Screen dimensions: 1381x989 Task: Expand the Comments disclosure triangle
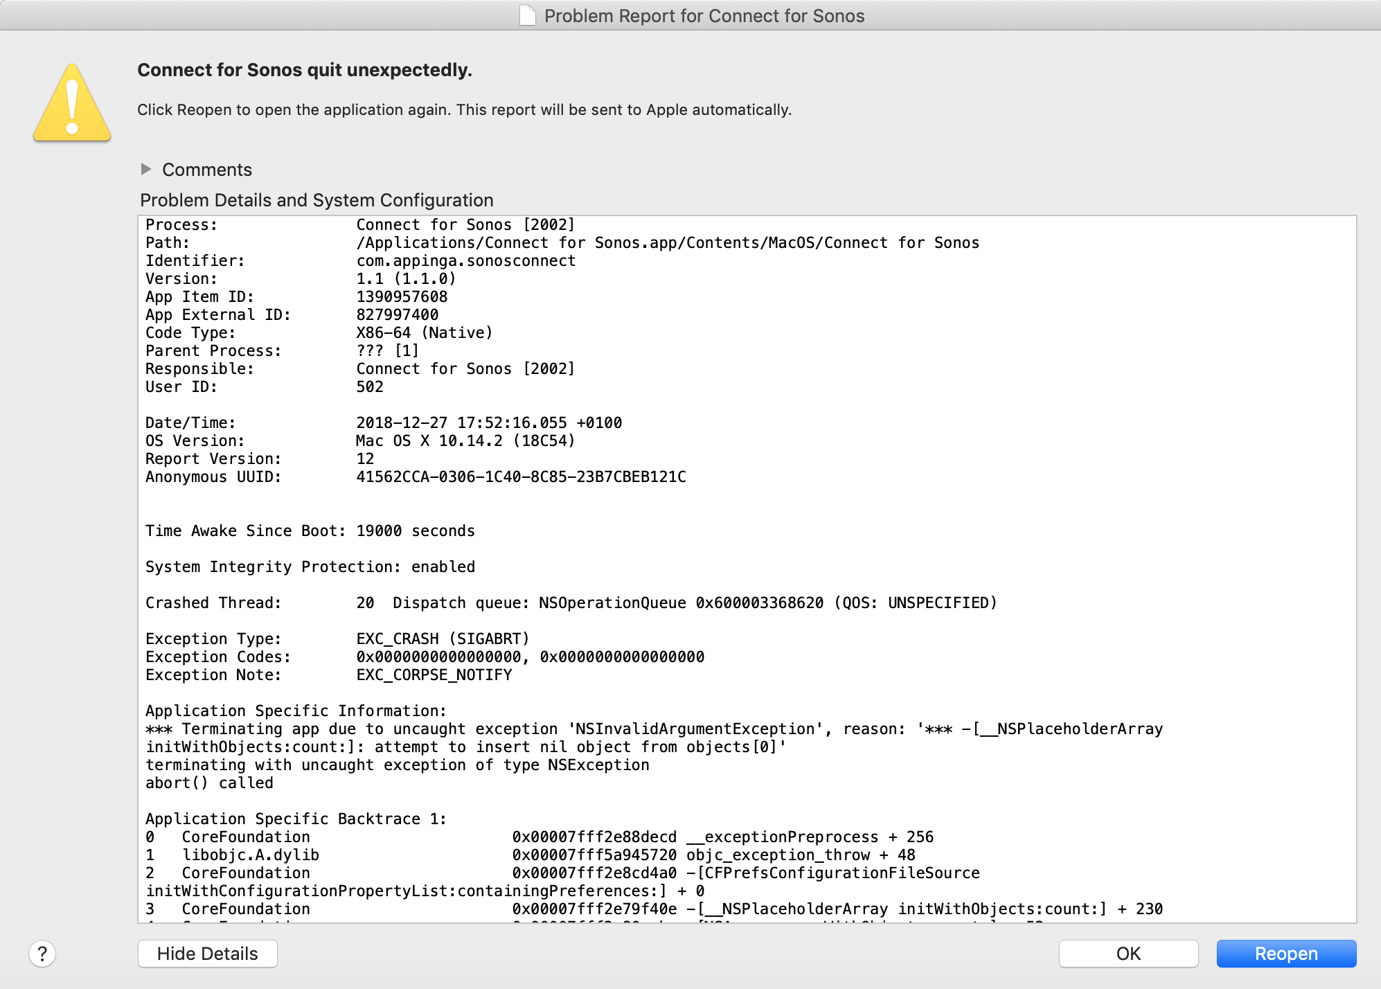pyautogui.click(x=146, y=169)
